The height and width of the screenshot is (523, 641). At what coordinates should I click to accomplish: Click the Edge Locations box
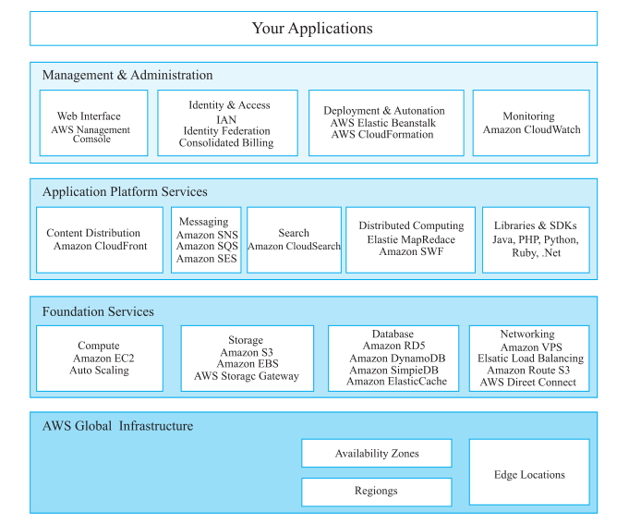point(529,472)
